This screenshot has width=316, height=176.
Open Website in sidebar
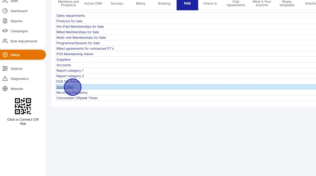(17, 89)
